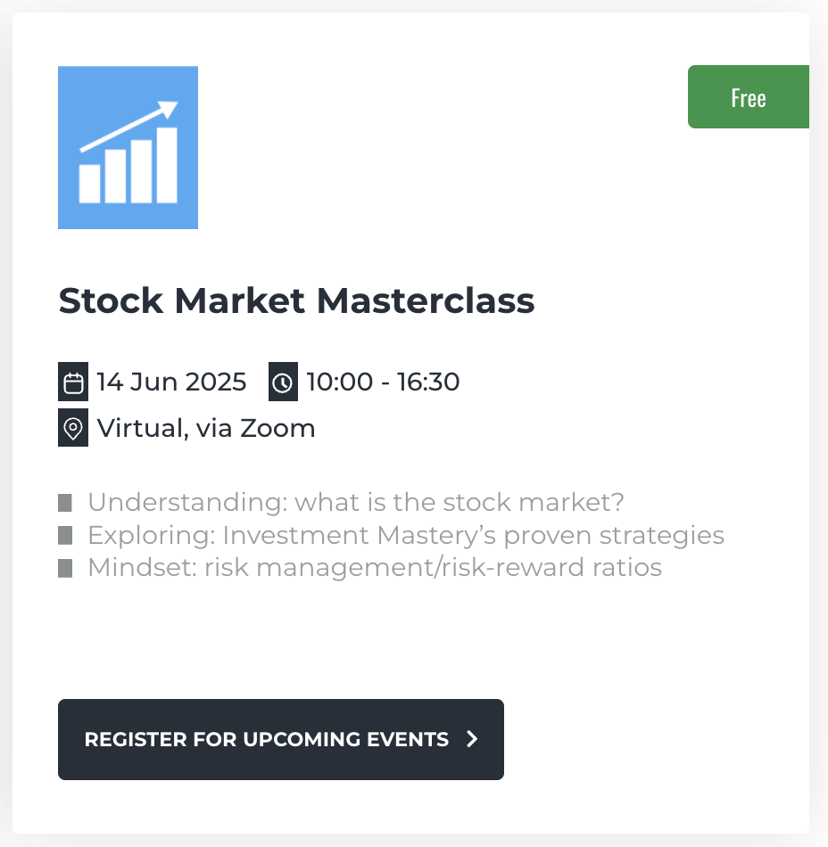Screen dimensions: 828x847
Task: Click the location pin icon
Action: coord(73,428)
